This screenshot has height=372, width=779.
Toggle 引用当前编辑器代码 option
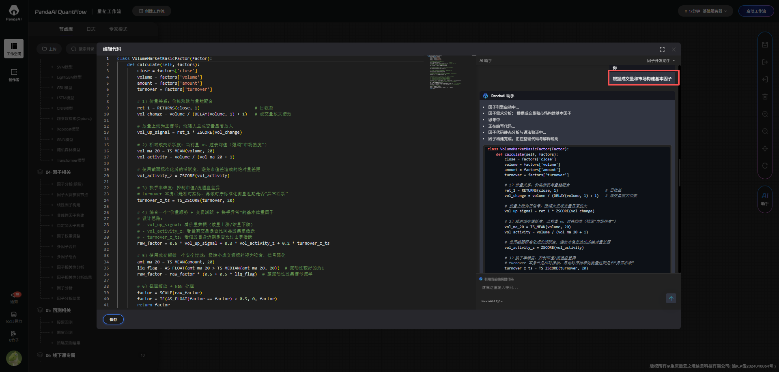(x=481, y=279)
